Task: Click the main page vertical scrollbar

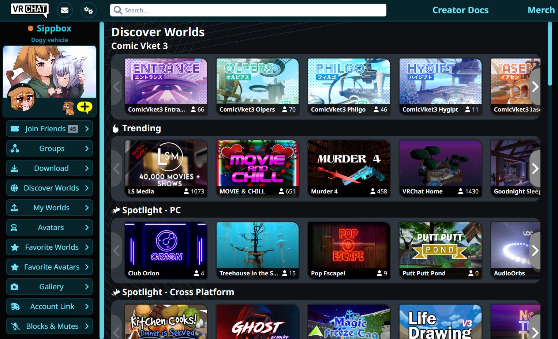Action: click(550, 53)
